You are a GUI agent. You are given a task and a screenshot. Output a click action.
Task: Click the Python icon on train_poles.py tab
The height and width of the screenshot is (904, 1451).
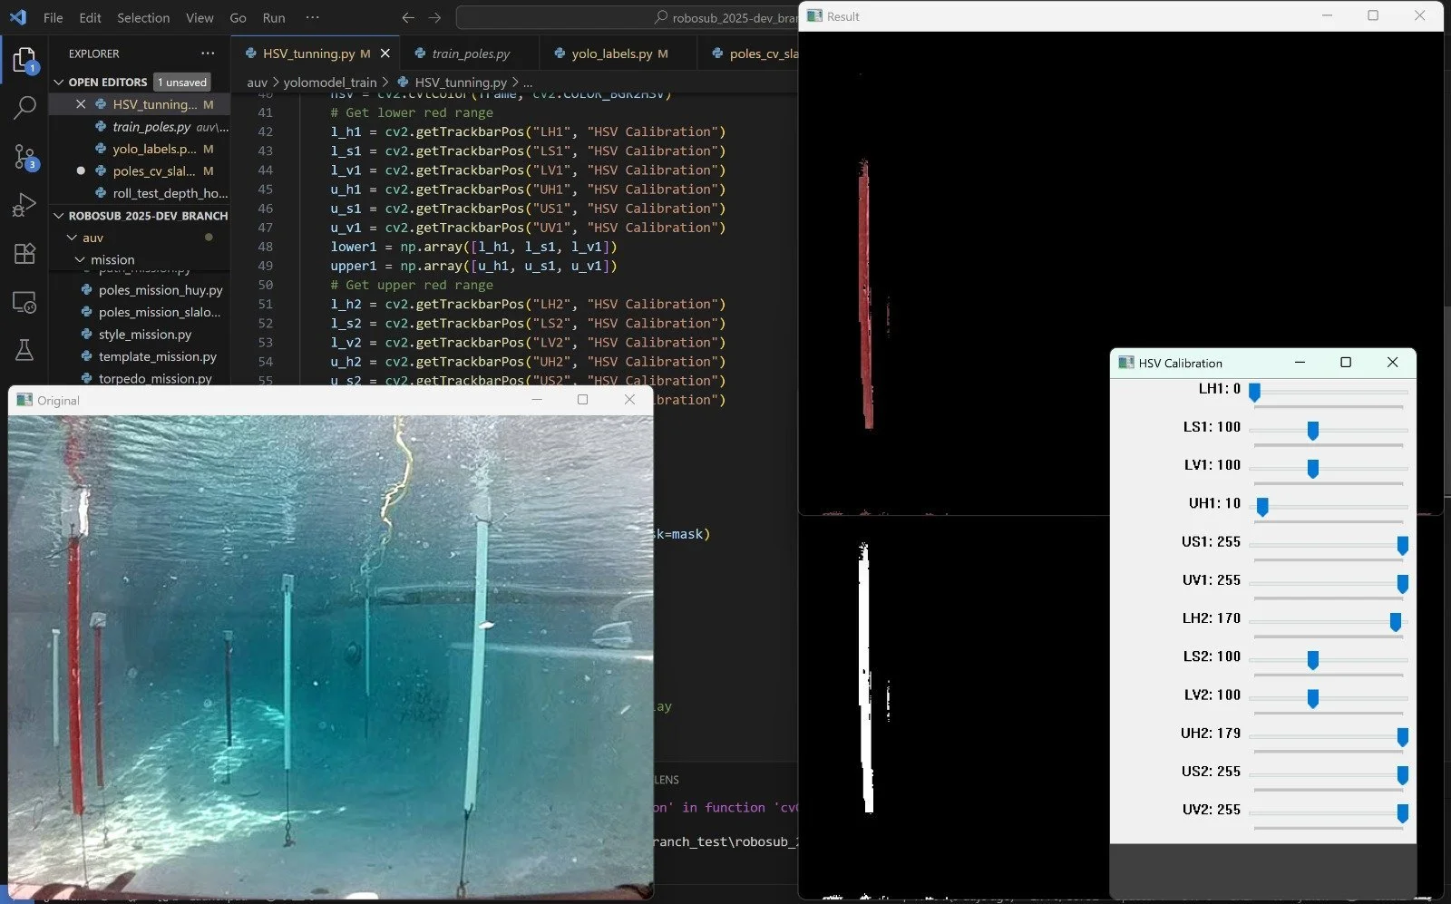click(420, 53)
